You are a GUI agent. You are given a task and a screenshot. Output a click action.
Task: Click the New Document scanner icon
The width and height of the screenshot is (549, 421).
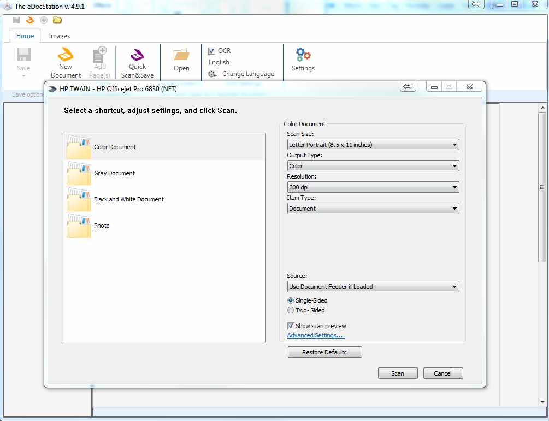pyautogui.click(x=66, y=55)
